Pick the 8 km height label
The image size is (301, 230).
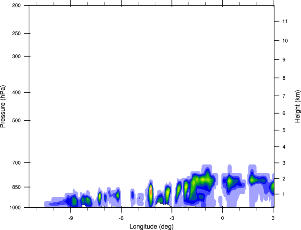tap(284, 78)
